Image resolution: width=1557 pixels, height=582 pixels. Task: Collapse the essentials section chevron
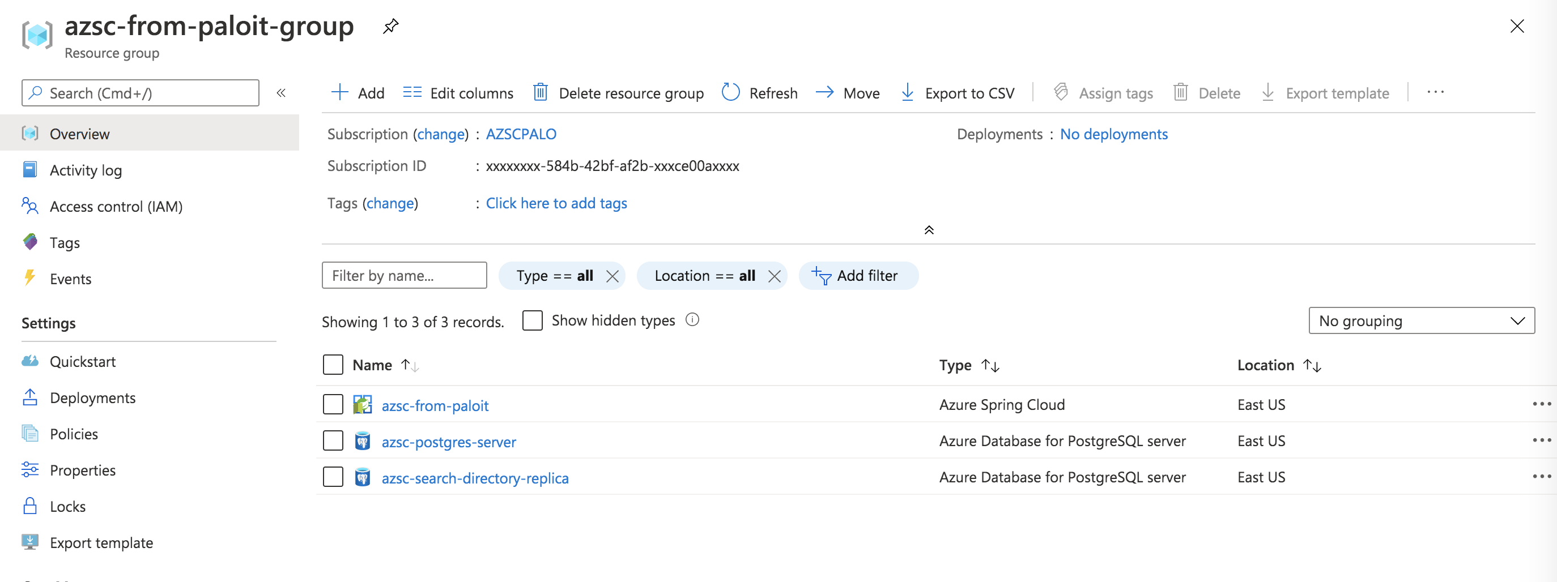(x=929, y=230)
